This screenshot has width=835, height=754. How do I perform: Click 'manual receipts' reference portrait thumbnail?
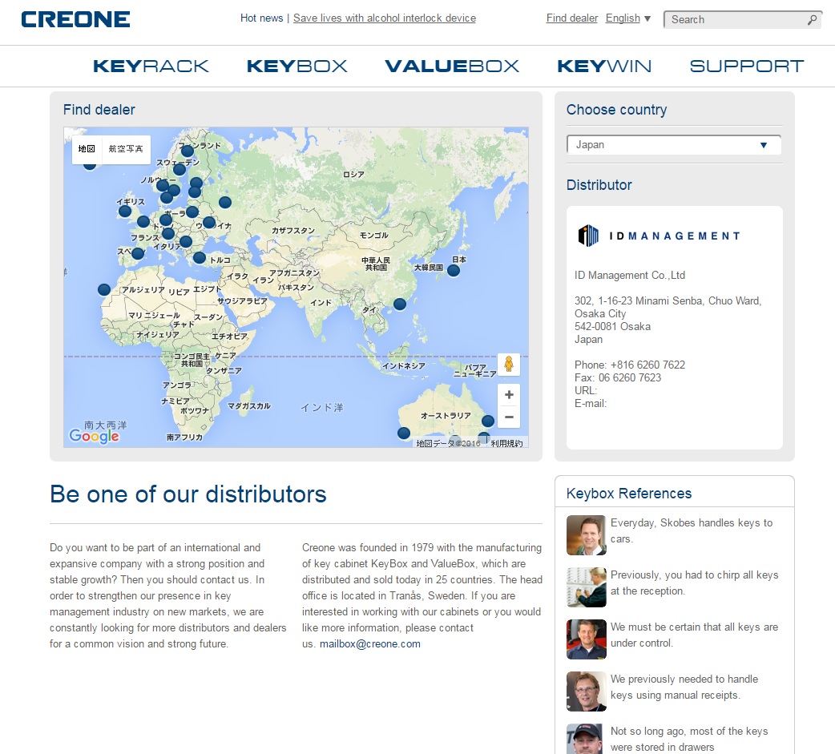tap(587, 692)
